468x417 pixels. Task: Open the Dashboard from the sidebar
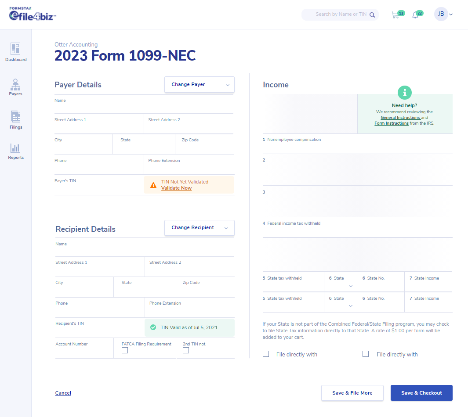coord(15,52)
